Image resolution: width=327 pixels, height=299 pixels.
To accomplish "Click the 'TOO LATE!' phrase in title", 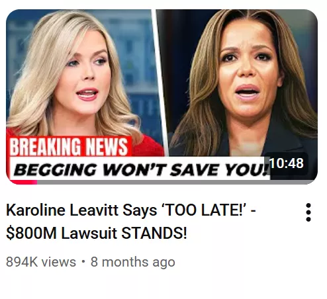I will tap(204, 210).
